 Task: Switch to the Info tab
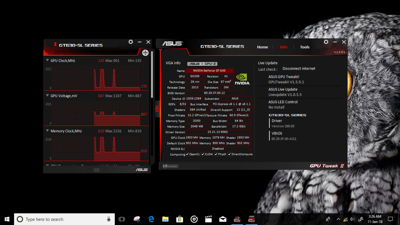click(284, 47)
